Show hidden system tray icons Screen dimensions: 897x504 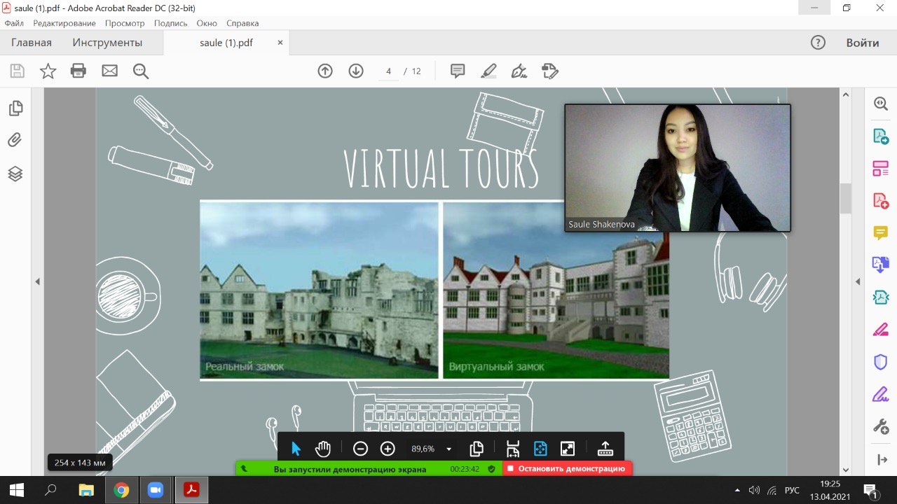[737, 490]
